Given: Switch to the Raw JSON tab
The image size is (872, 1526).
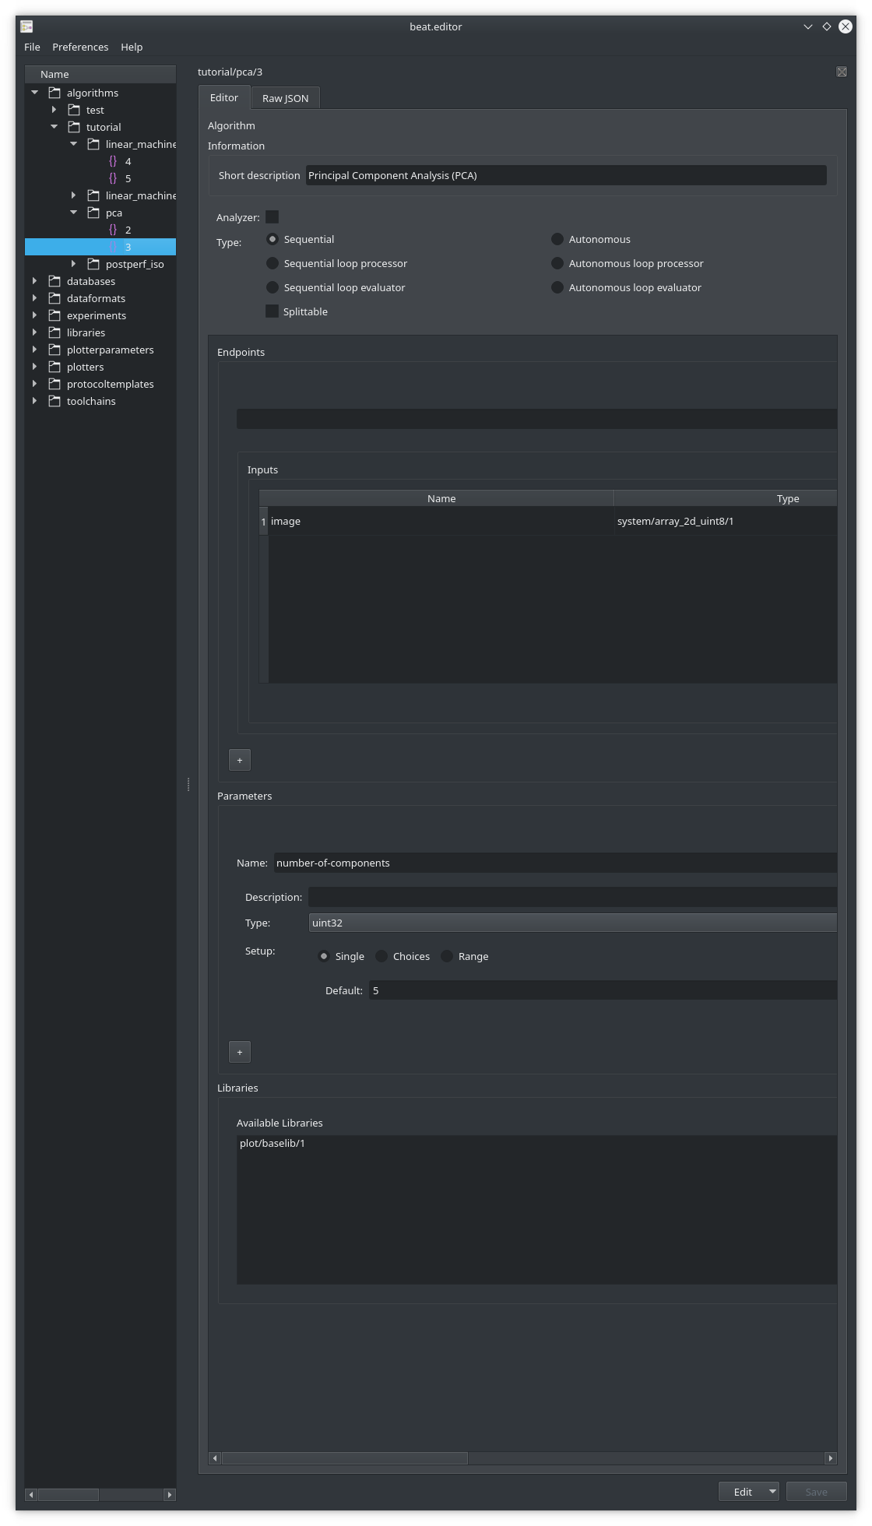Looking at the screenshot, I should [285, 98].
